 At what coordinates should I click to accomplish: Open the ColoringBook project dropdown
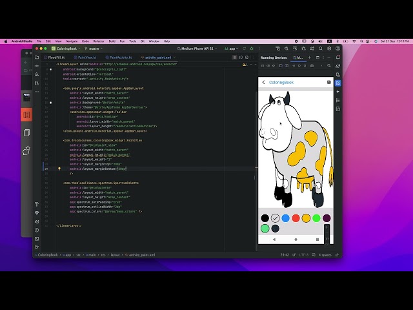click(x=66, y=48)
